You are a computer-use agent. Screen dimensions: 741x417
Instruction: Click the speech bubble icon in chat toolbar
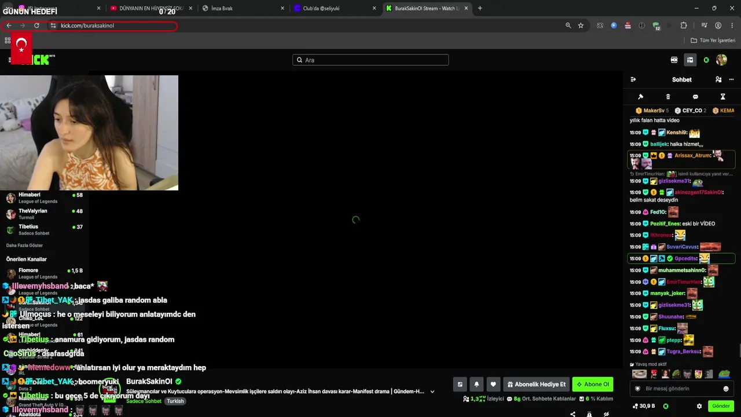[x=695, y=97]
